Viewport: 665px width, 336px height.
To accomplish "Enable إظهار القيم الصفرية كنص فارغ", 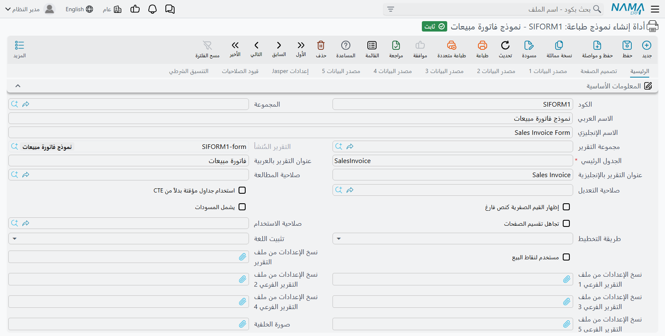I will point(566,207).
